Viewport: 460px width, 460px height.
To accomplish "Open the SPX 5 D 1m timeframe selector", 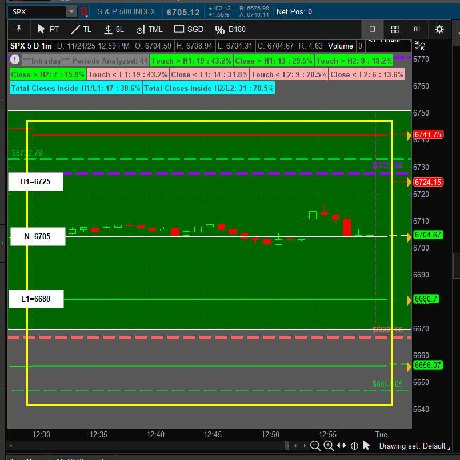I will click(31, 46).
